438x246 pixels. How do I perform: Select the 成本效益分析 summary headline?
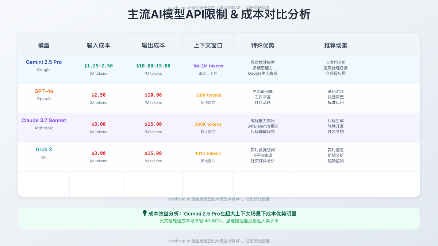pos(222,214)
